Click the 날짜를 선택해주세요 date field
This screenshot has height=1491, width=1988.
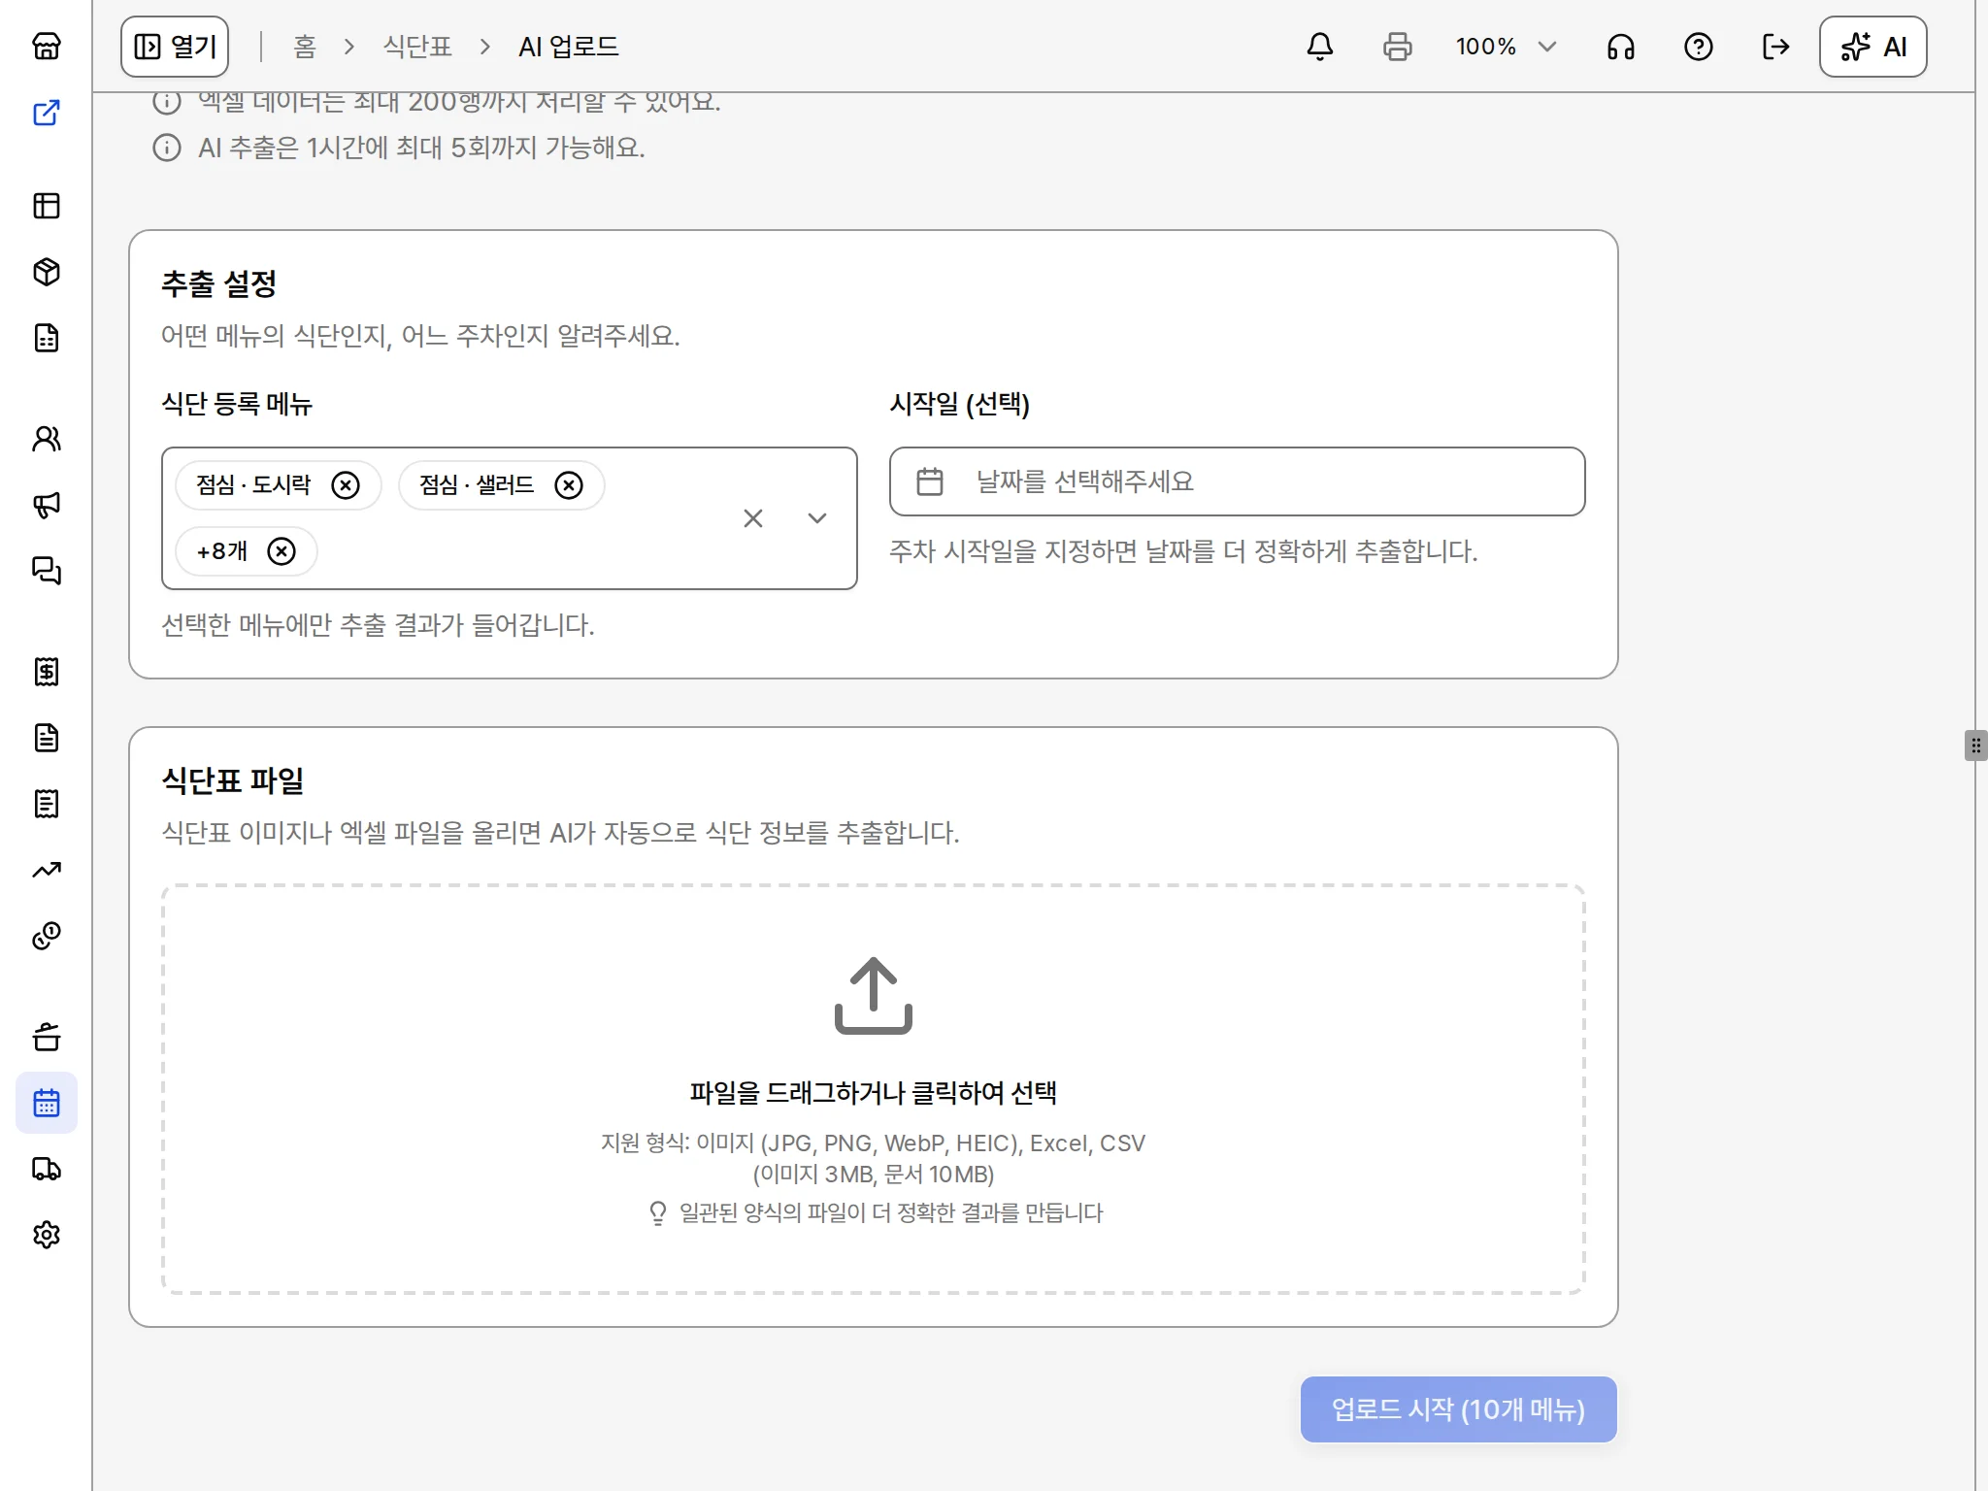pyautogui.click(x=1237, y=481)
